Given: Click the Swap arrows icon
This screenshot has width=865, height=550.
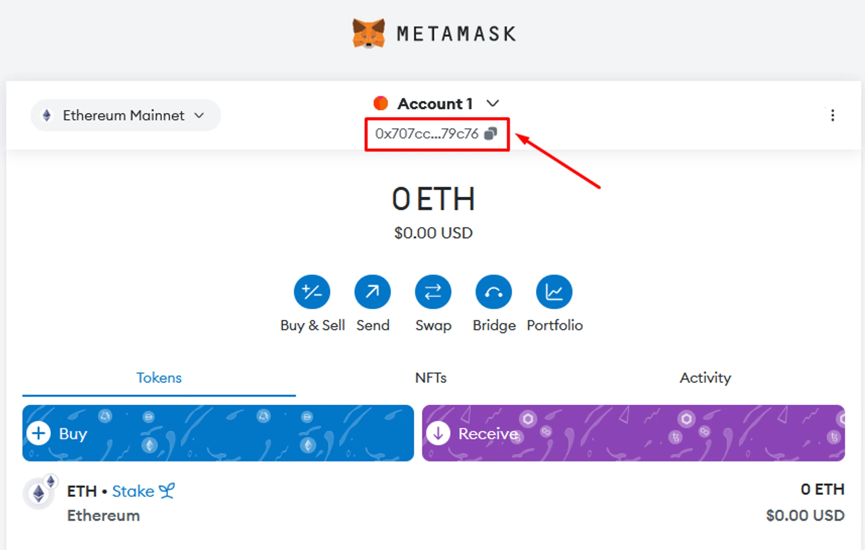Looking at the screenshot, I should pyautogui.click(x=433, y=292).
